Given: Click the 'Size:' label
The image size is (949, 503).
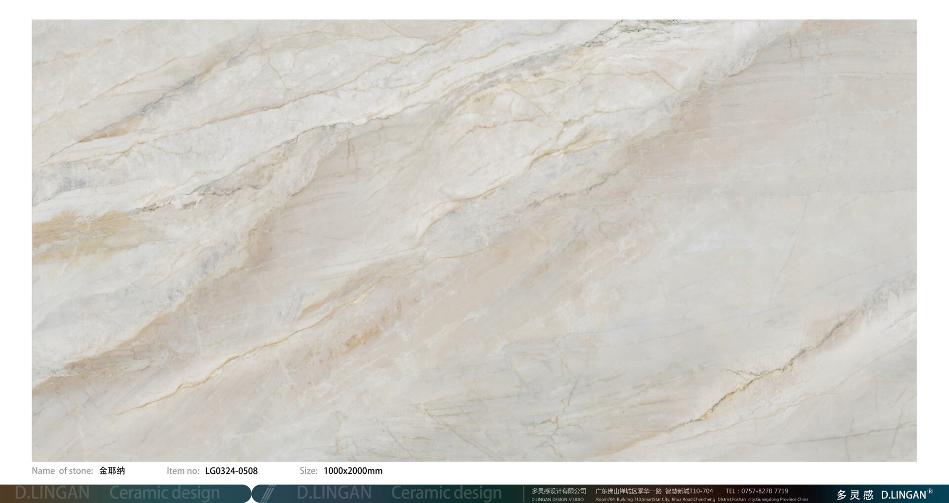Looking at the screenshot, I should pyautogui.click(x=308, y=471).
